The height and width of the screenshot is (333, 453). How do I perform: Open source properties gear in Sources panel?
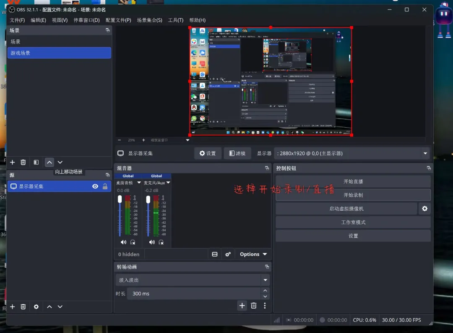pos(36,307)
